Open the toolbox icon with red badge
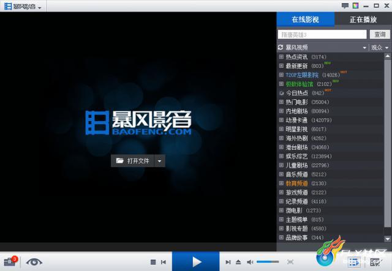The width and height of the screenshot is (392, 271). point(10,261)
